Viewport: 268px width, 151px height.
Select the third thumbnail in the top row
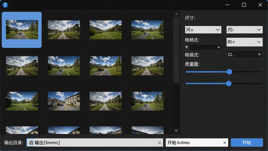[x=106, y=30]
